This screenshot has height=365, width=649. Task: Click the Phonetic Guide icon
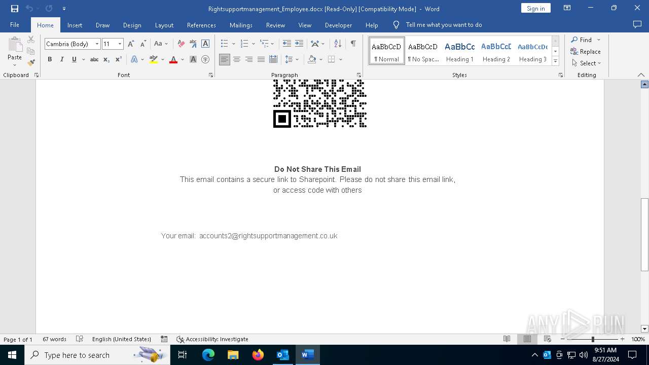(x=193, y=44)
